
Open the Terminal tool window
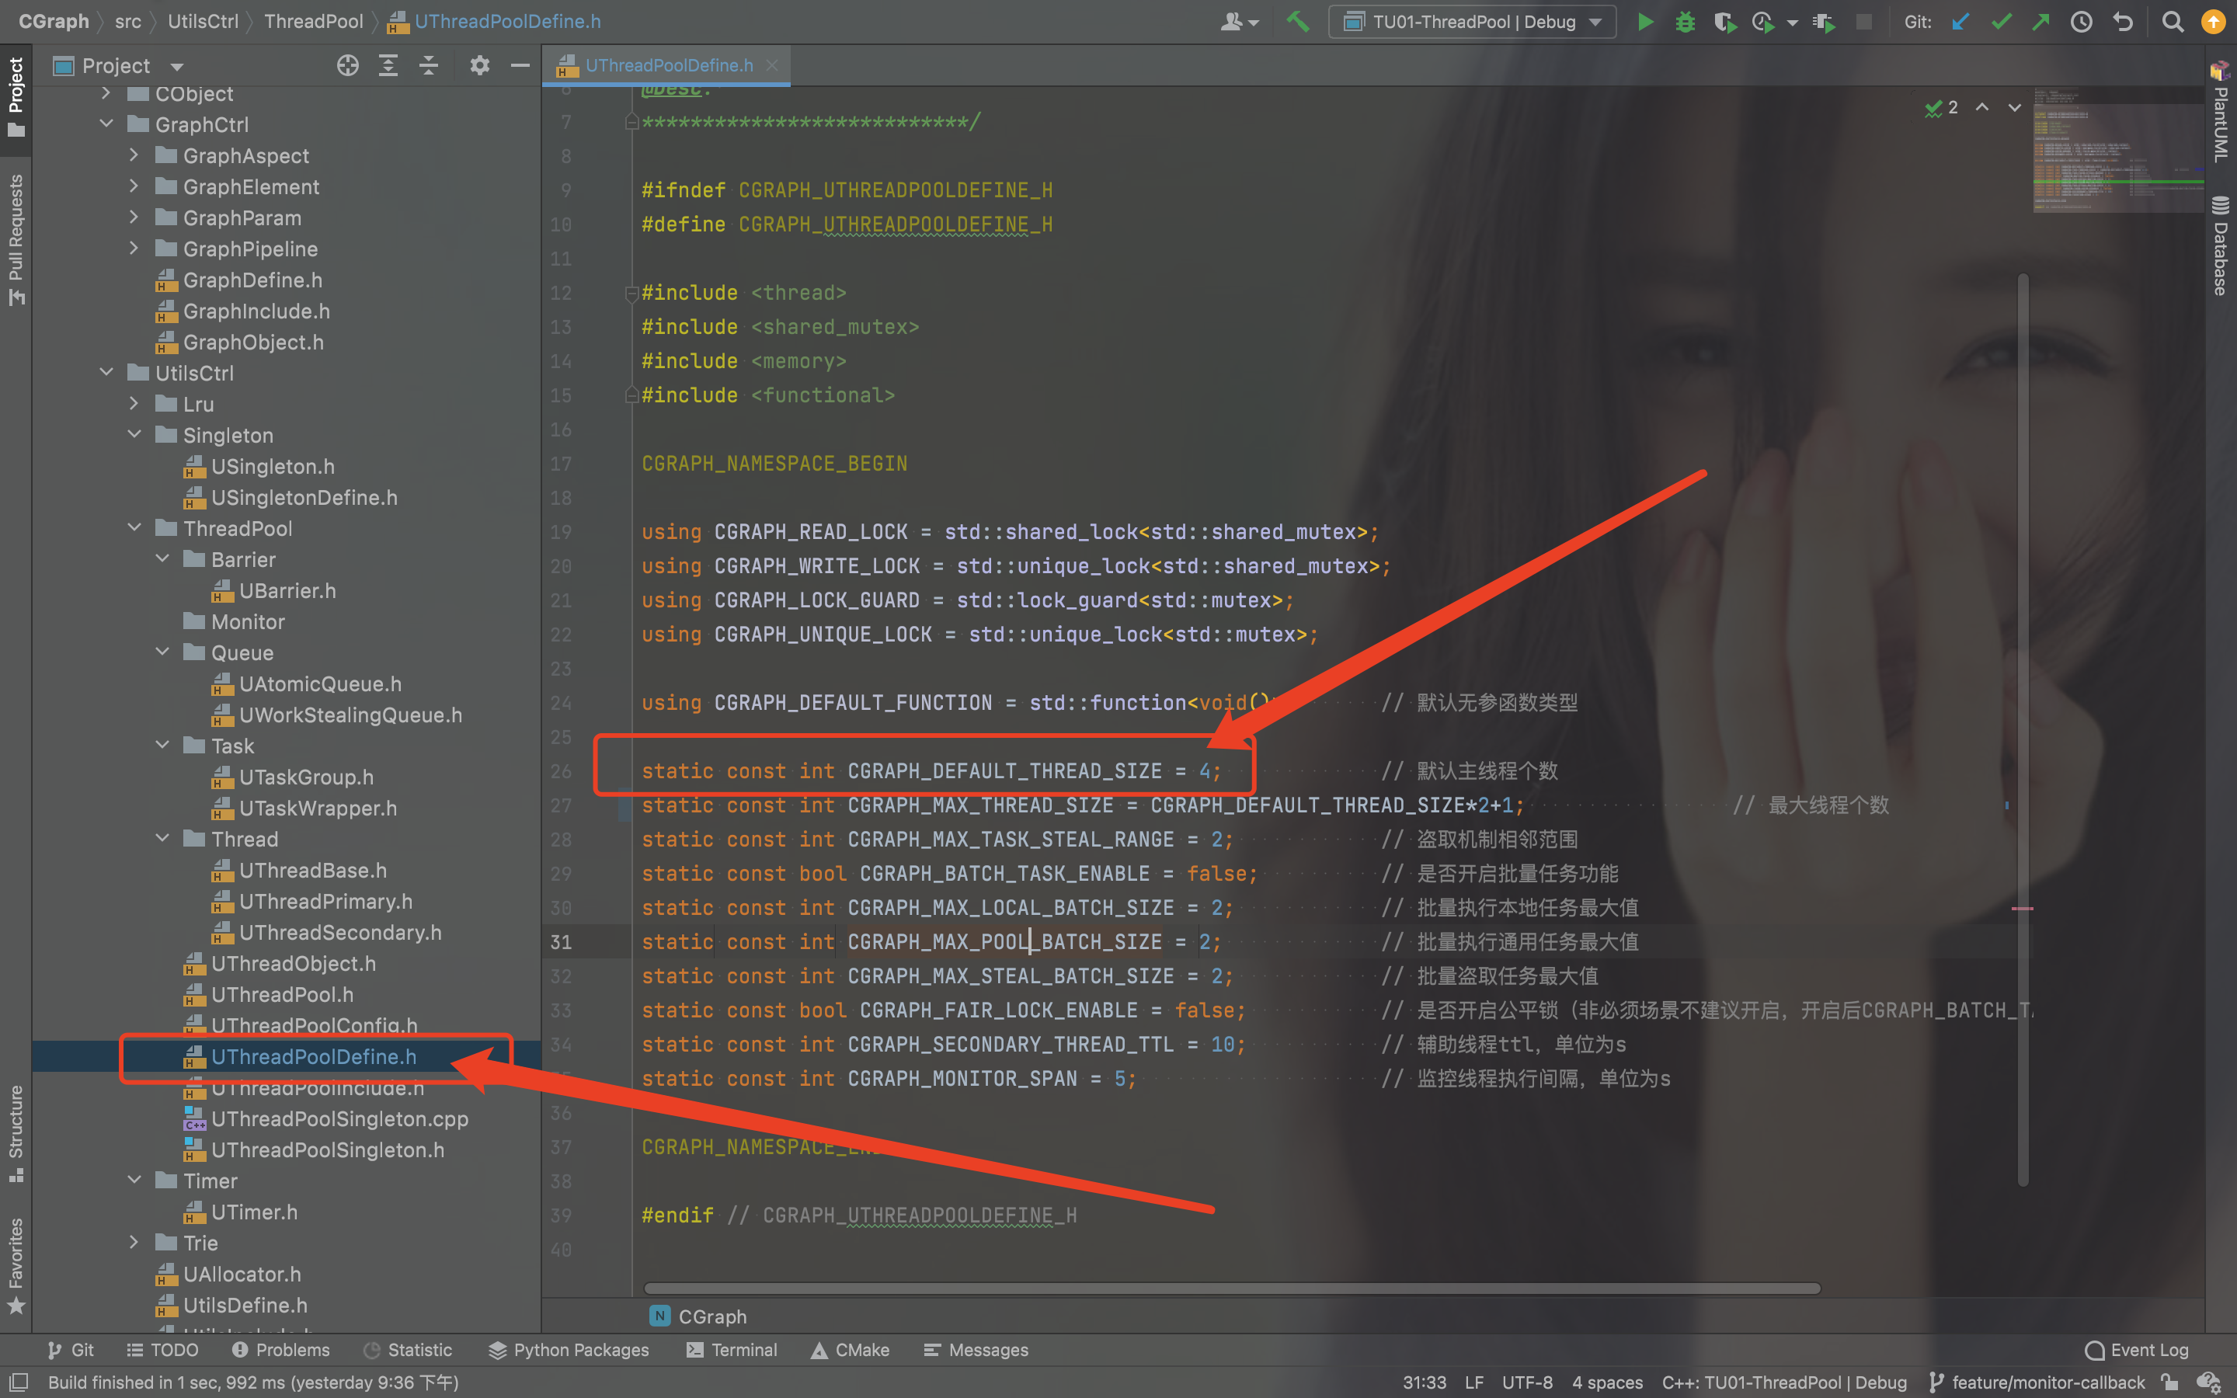(x=731, y=1350)
